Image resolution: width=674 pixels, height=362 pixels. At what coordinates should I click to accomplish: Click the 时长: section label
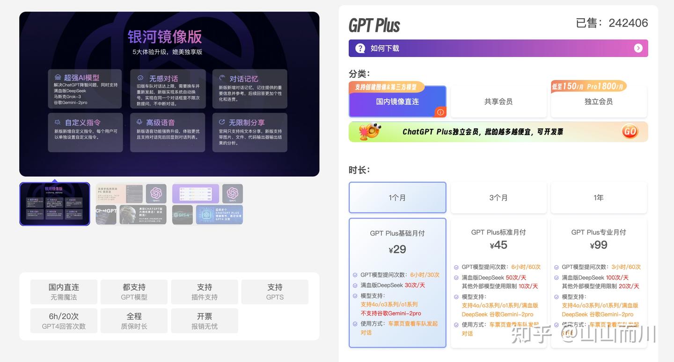coord(359,170)
